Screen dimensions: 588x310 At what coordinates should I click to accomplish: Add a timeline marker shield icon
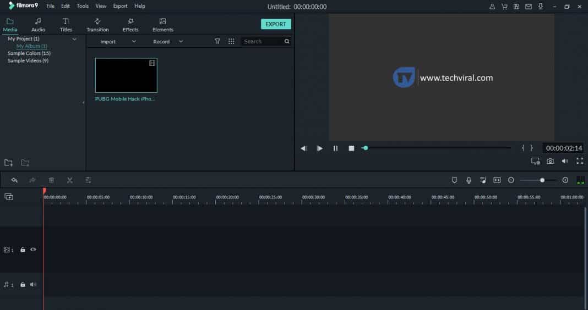[454, 180]
